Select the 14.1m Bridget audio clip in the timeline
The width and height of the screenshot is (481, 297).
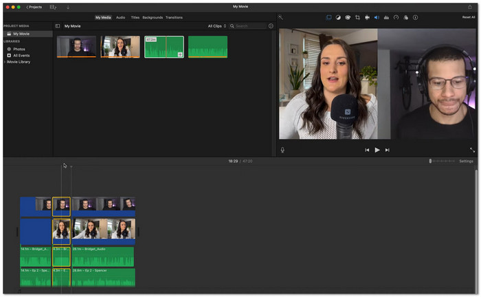coord(36,256)
